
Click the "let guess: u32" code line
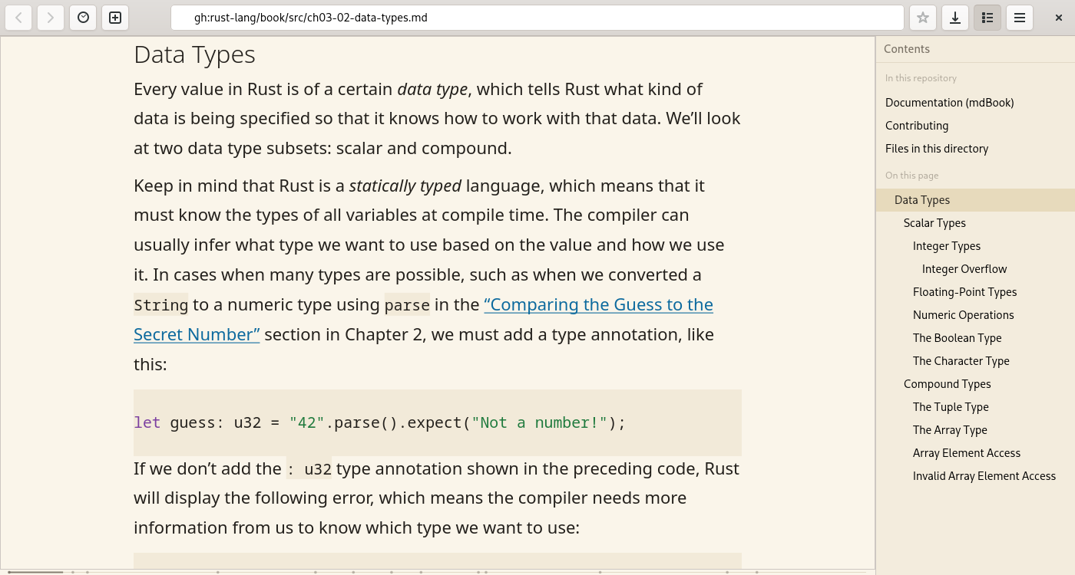(380, 422)
